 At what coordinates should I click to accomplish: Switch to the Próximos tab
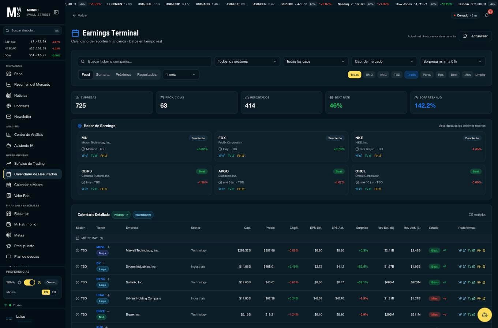123,75
